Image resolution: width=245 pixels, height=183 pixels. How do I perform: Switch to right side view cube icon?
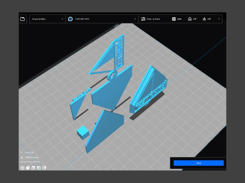pos(44,168)
